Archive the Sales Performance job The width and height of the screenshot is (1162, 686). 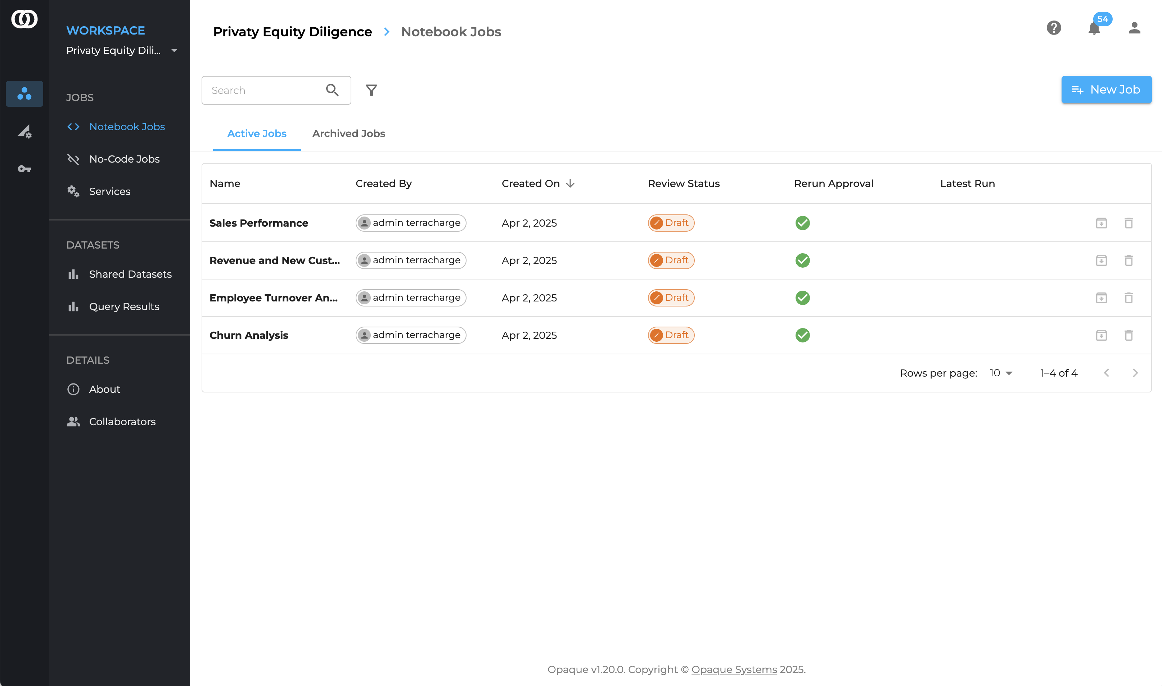point(1102,223)
